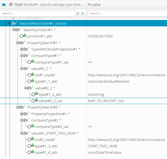Click the PropertyProjection#1 folder icon

[26, 114]
